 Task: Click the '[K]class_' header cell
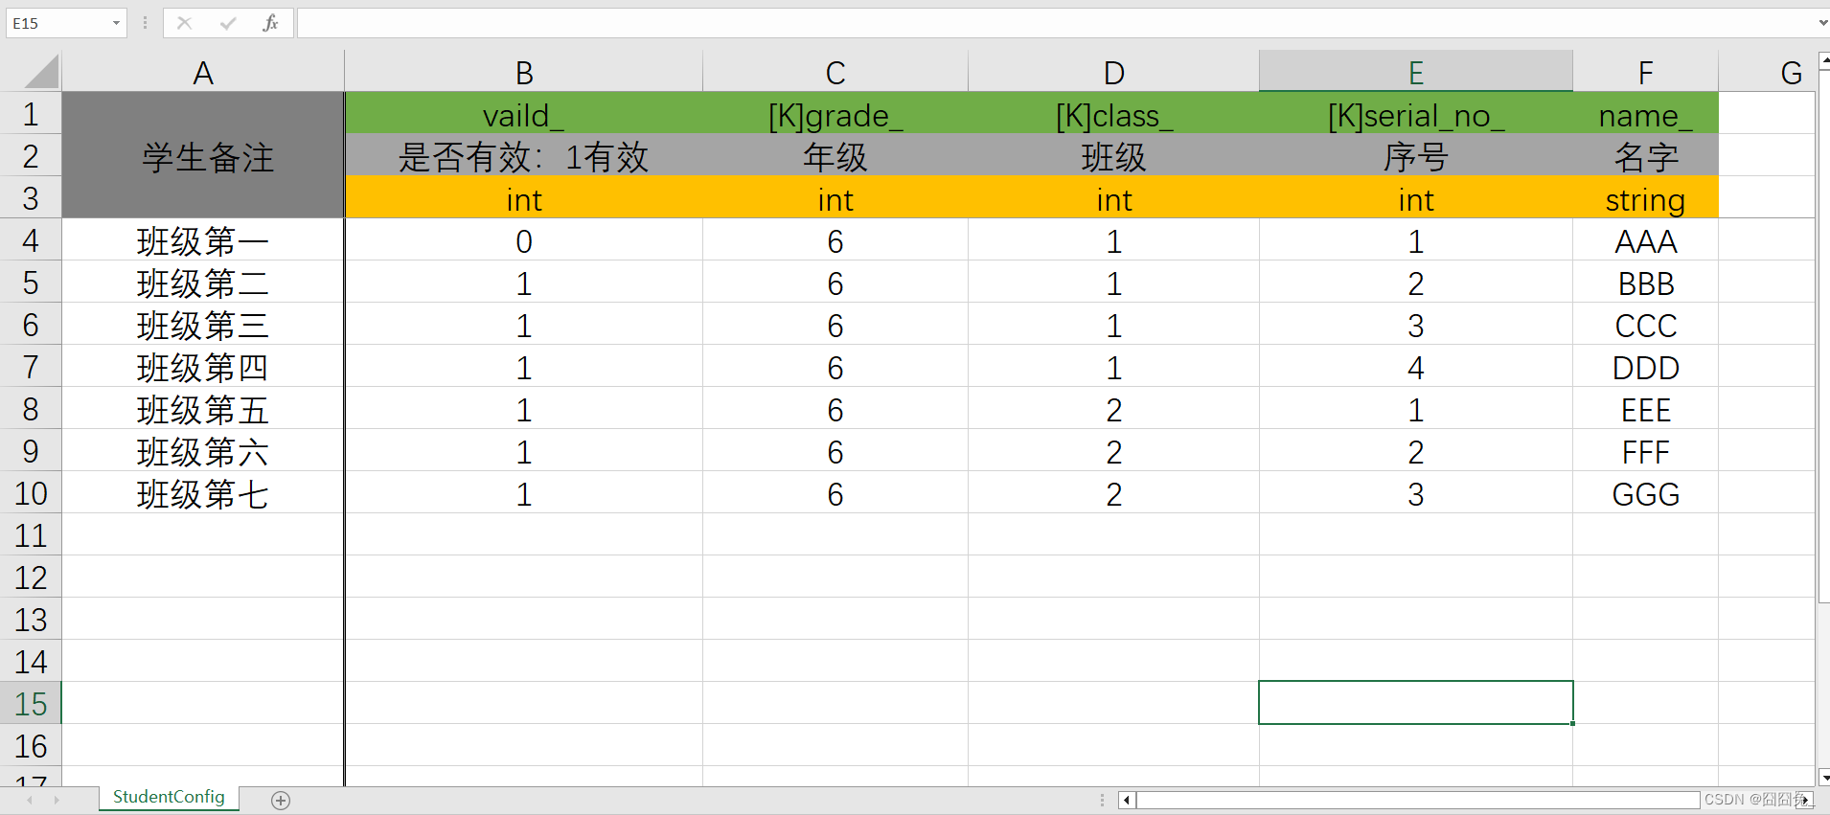[x=1113, y=114]
